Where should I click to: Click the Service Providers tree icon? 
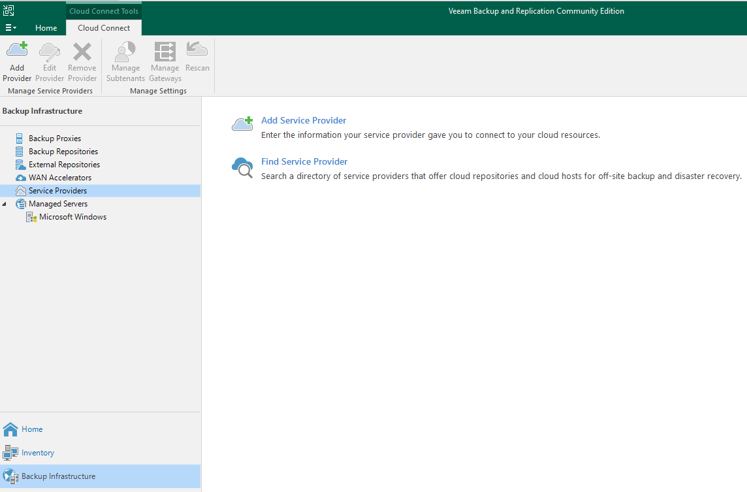pyautogui.click(x=20, y=191)
